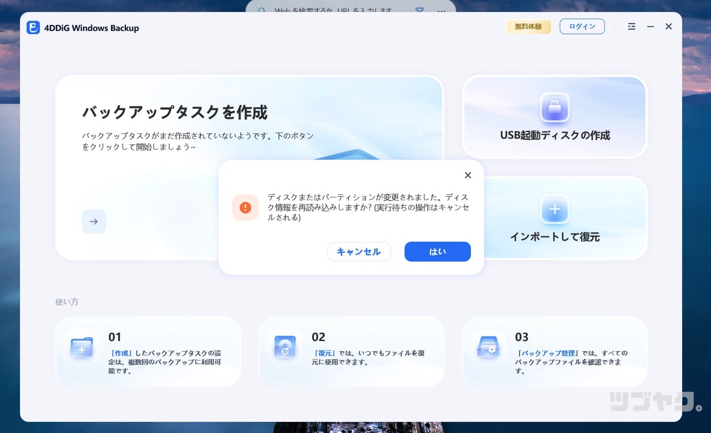
Task: Click the arrow button to start creating backup
Action: click(94, 221)
